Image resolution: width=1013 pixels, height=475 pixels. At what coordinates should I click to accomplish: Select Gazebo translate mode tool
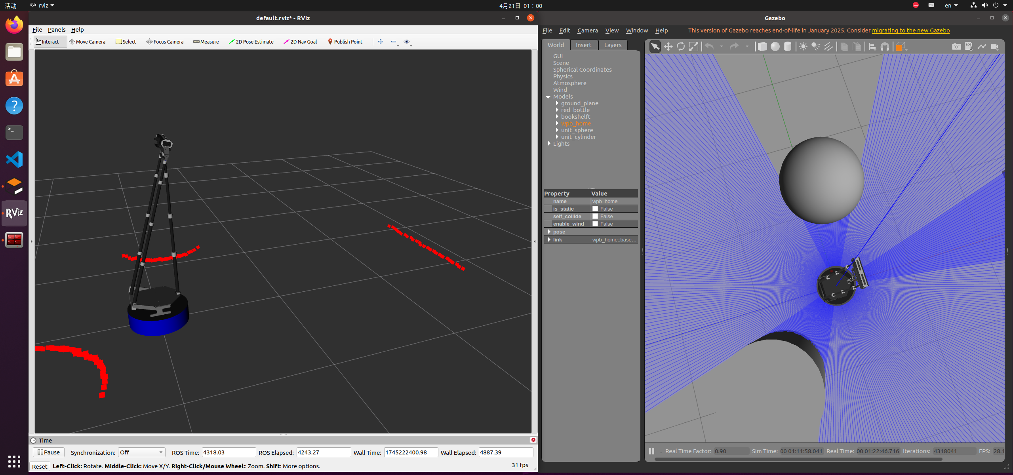(668, 47)
